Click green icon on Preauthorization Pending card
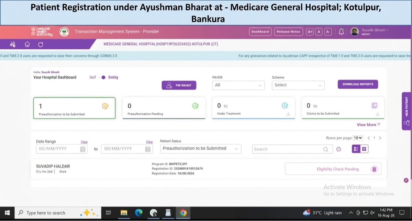This screenshot has width=412, height=221. pyautogui.click(x=195, y=106)
